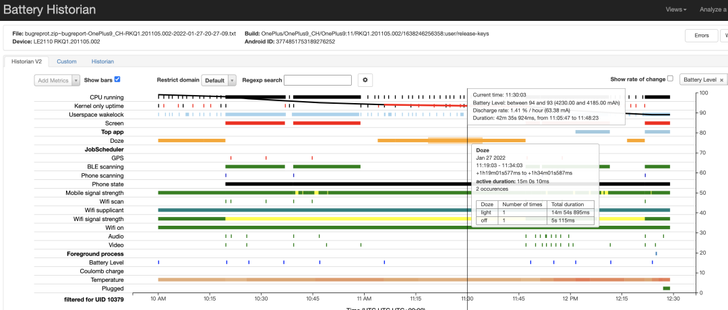This screenshot has width=728, height=310.
Task: Enable Show rate of change checkbox
Action: tap(670, 79)
